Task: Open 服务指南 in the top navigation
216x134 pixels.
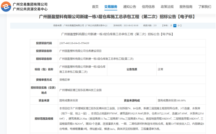Action: tap(186, 7)
